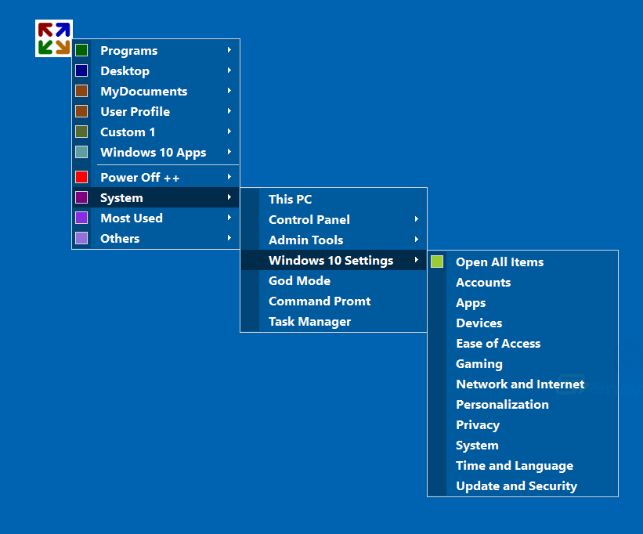Image resolution: width=643 pixels, height=534 pixels.
Task: Expand the Programs submenu arrow
Action: tap(229, 50)
